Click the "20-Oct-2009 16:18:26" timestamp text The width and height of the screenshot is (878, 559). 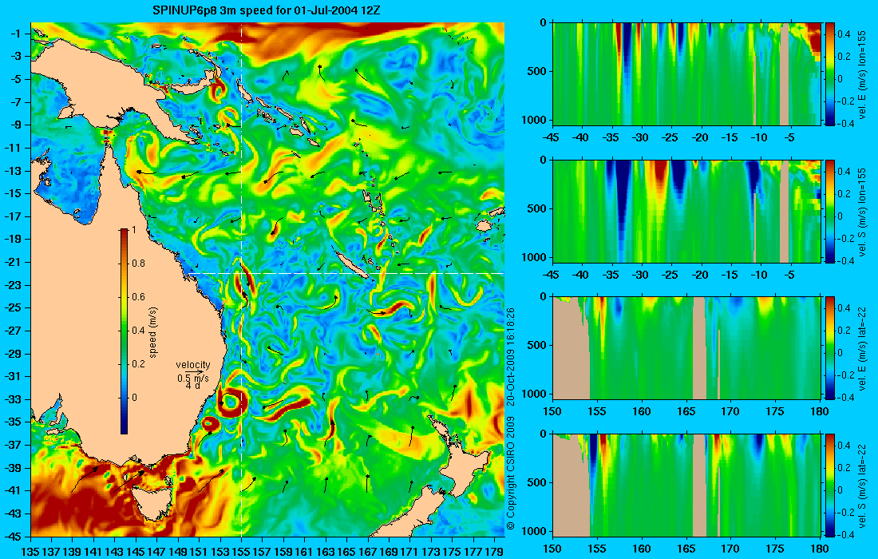click(x=510, y=356)
